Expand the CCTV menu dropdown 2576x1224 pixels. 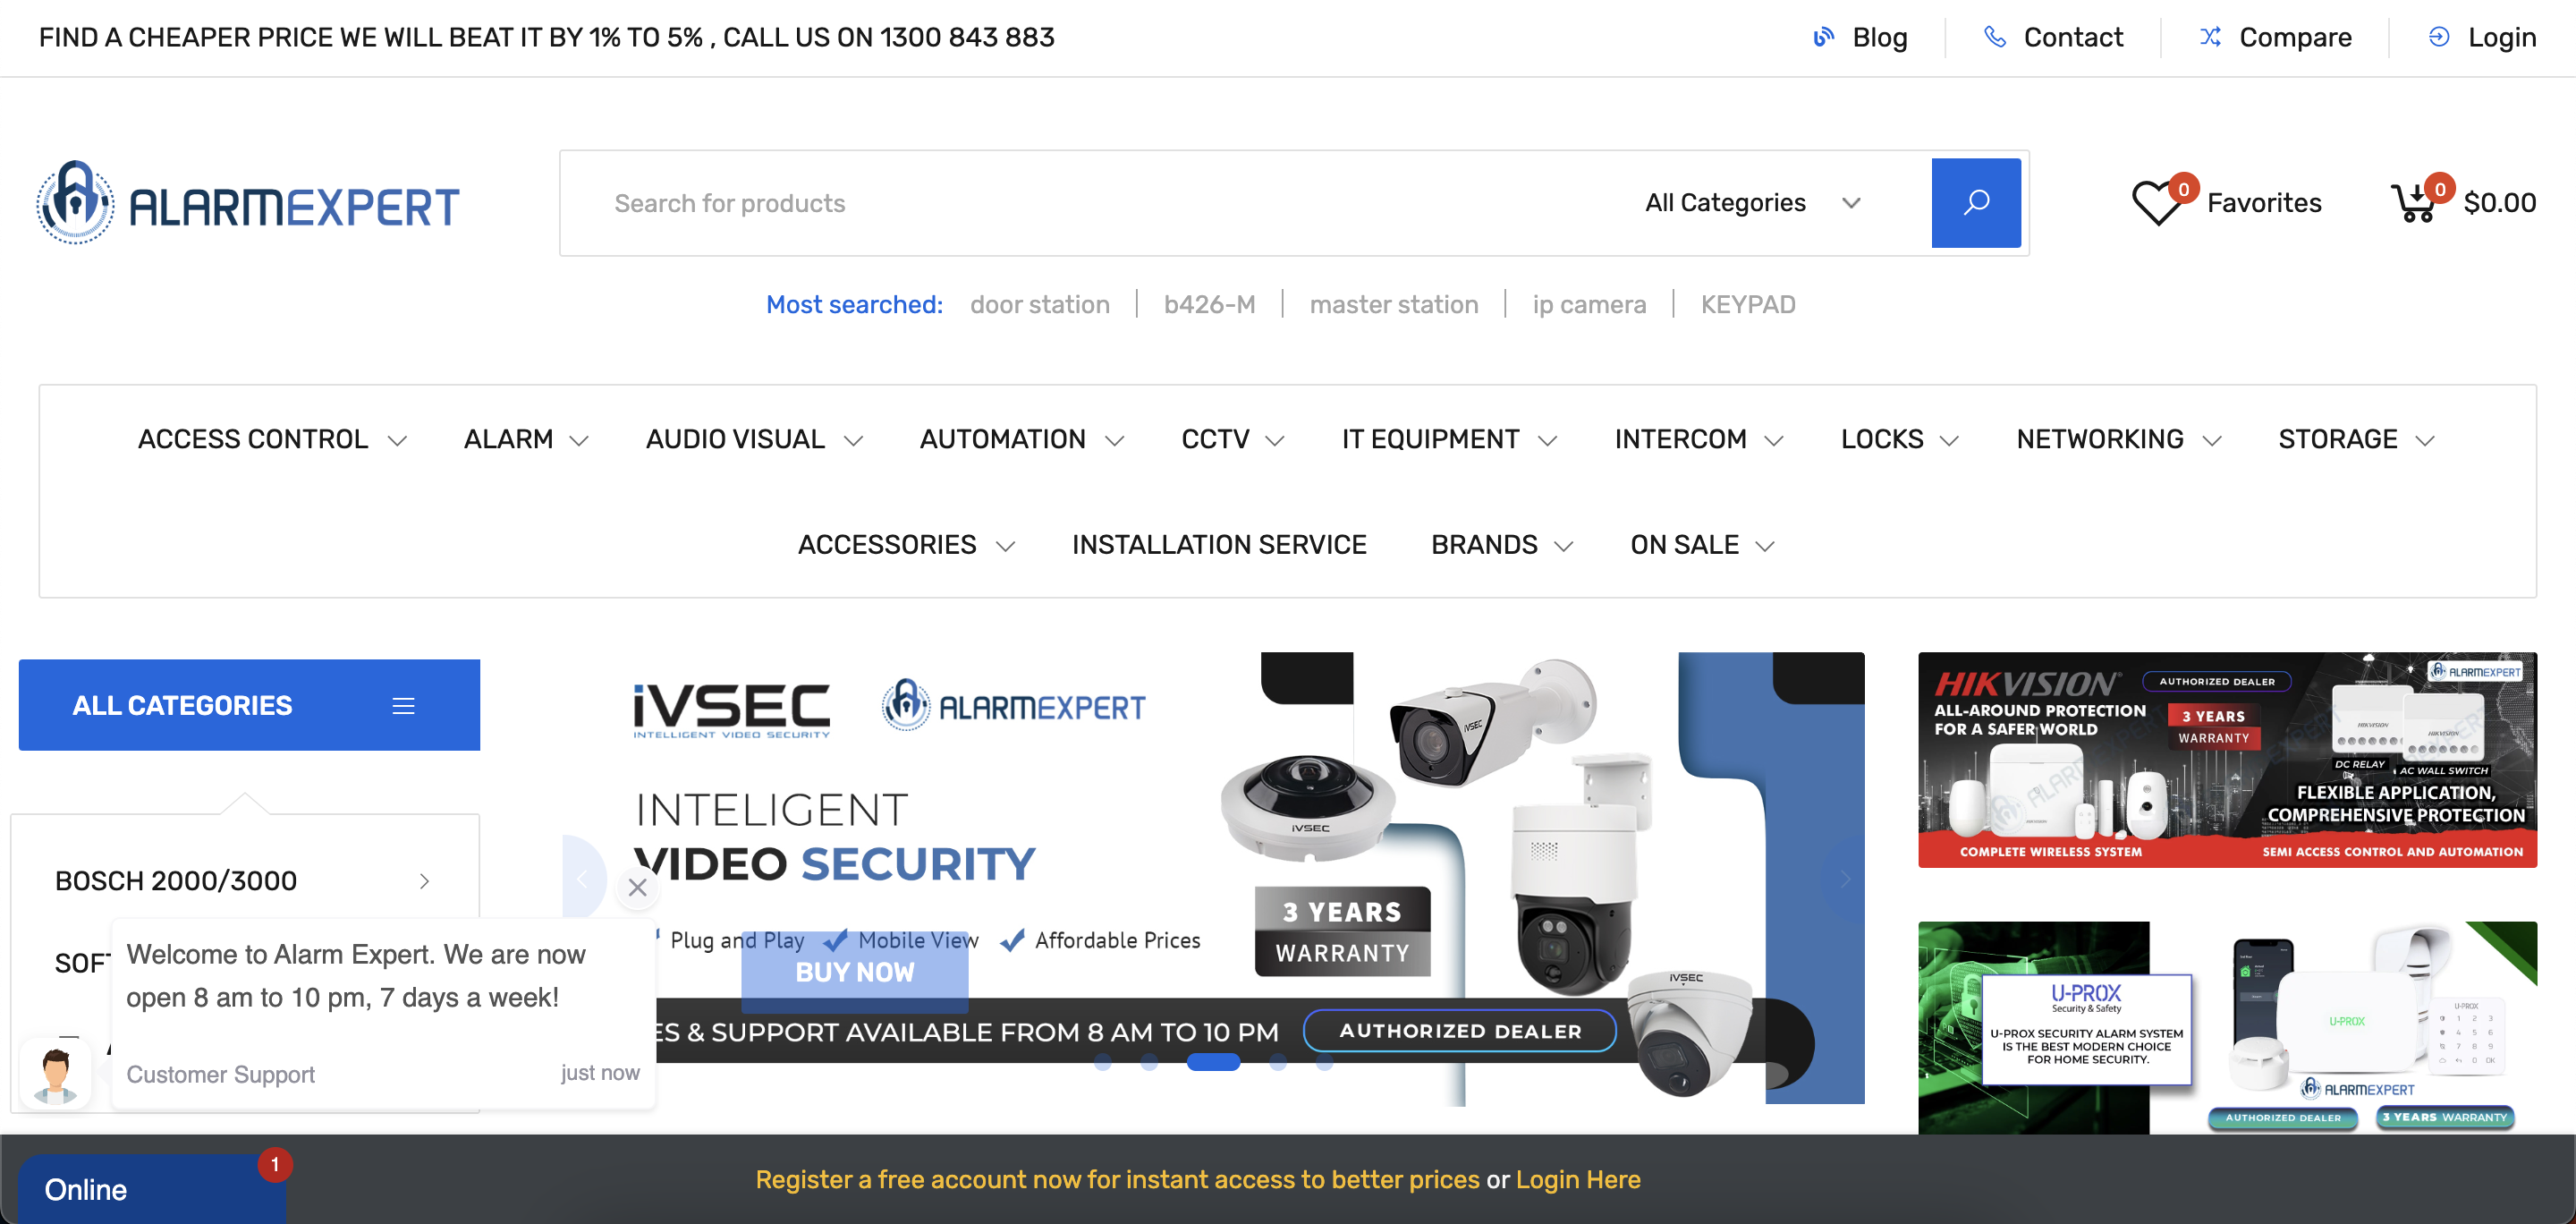click(1232, 439)
